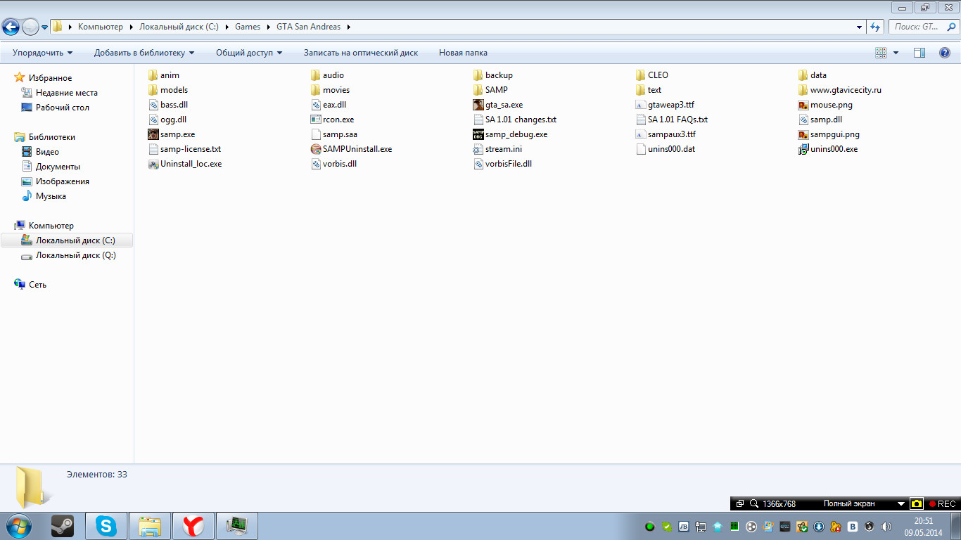Viewport: 961px width, 540px height.
Task: Open the Общий доступ dropdown
Action: tap(248, 53)
